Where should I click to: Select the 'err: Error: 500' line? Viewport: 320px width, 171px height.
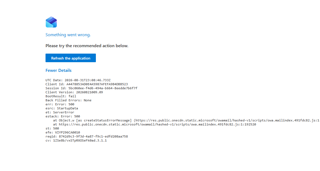[x=60, y=105]
